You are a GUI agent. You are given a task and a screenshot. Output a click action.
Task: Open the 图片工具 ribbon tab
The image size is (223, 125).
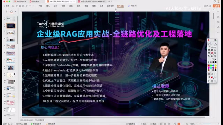pos(120,6)
